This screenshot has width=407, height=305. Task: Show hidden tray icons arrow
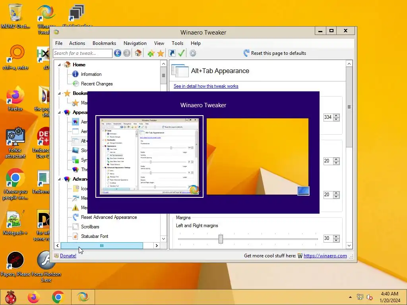(350, 297)
